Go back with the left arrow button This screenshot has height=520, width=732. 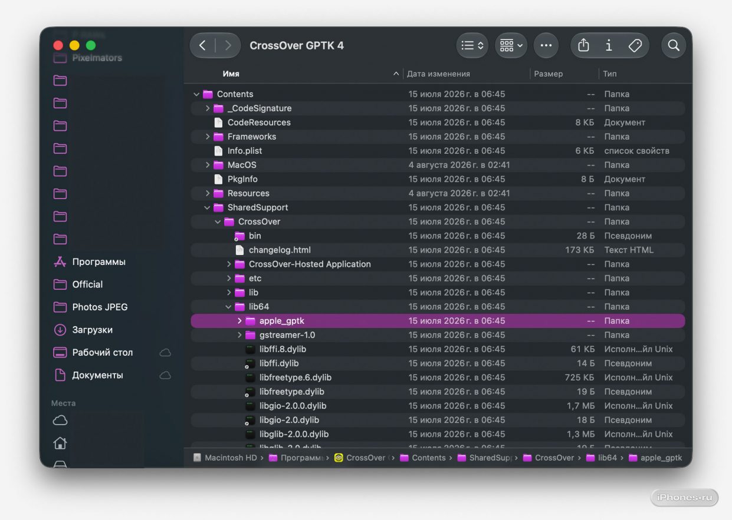[203, 45]
